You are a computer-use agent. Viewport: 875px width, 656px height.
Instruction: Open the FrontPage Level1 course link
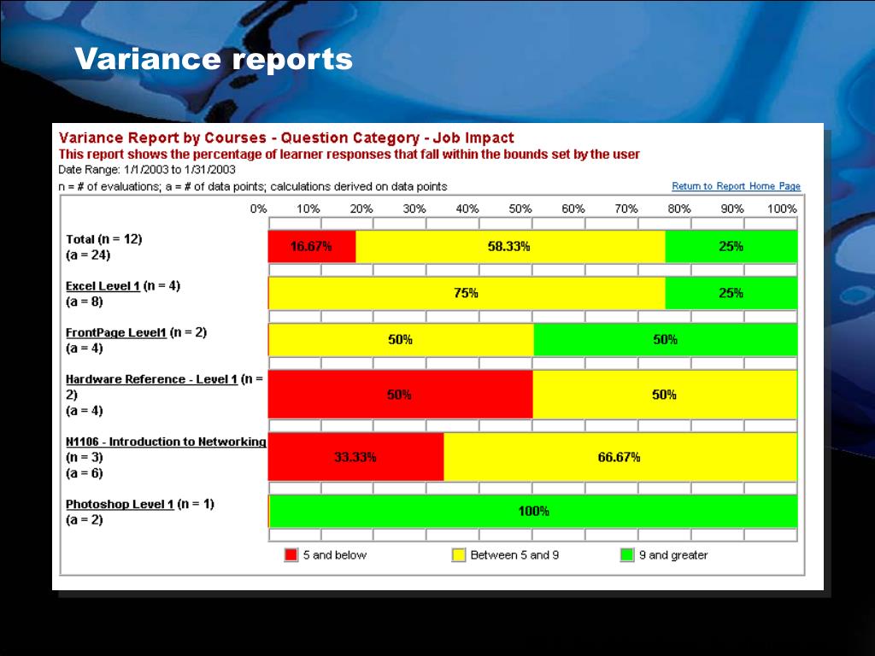tap(116, 333)
